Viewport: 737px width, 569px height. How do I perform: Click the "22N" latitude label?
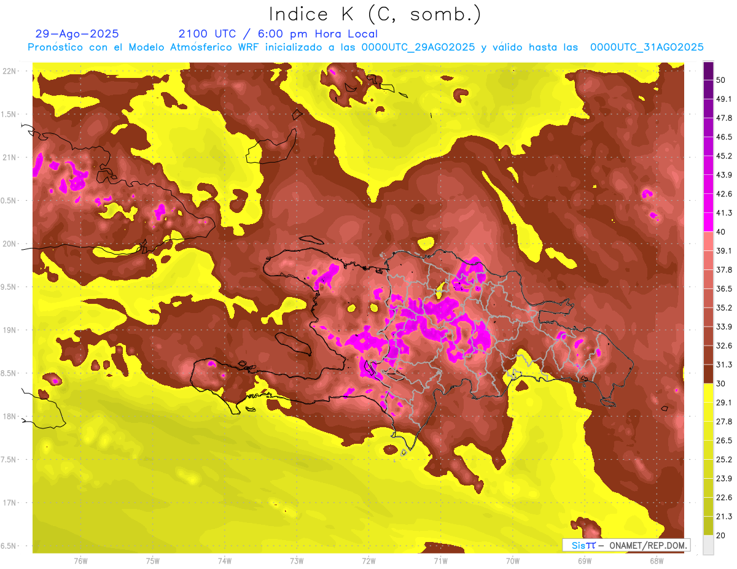(x=9, y=71)
